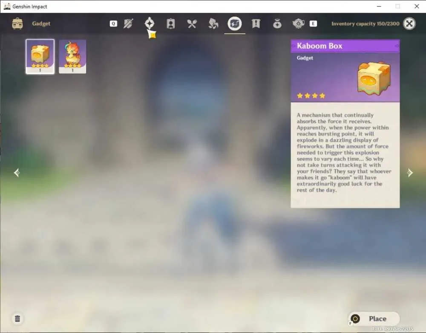
Task: Click the Genshin Impact title bar icon
Action: (7, 6)
